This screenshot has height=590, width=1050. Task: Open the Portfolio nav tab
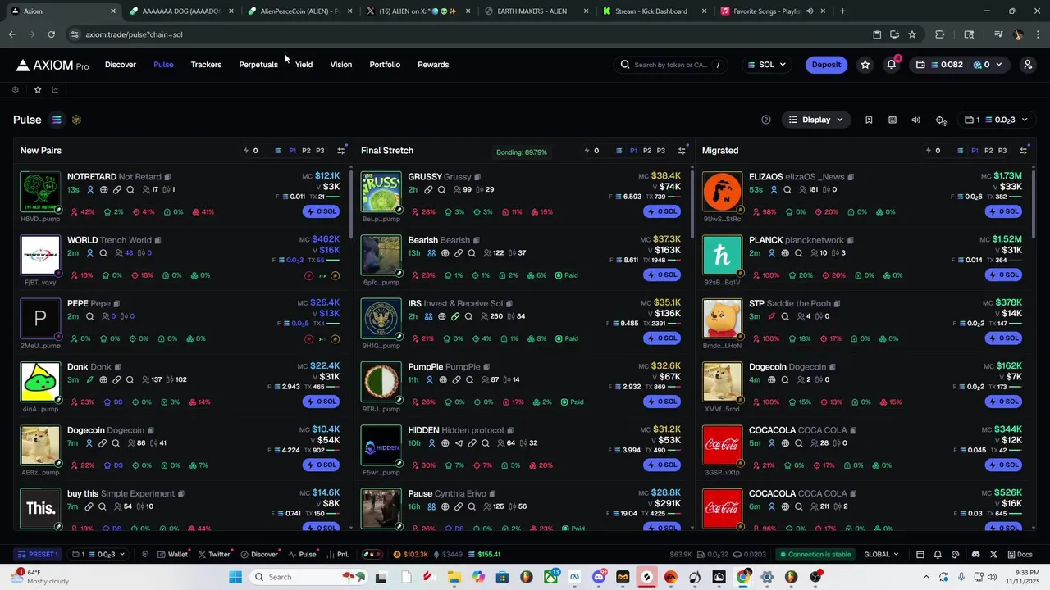tap(385, 65)
